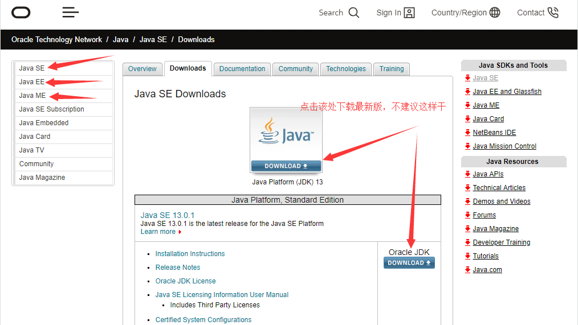The image size is (578, 325).
Task: Open Developer Training link
Action: click(501, 242)
